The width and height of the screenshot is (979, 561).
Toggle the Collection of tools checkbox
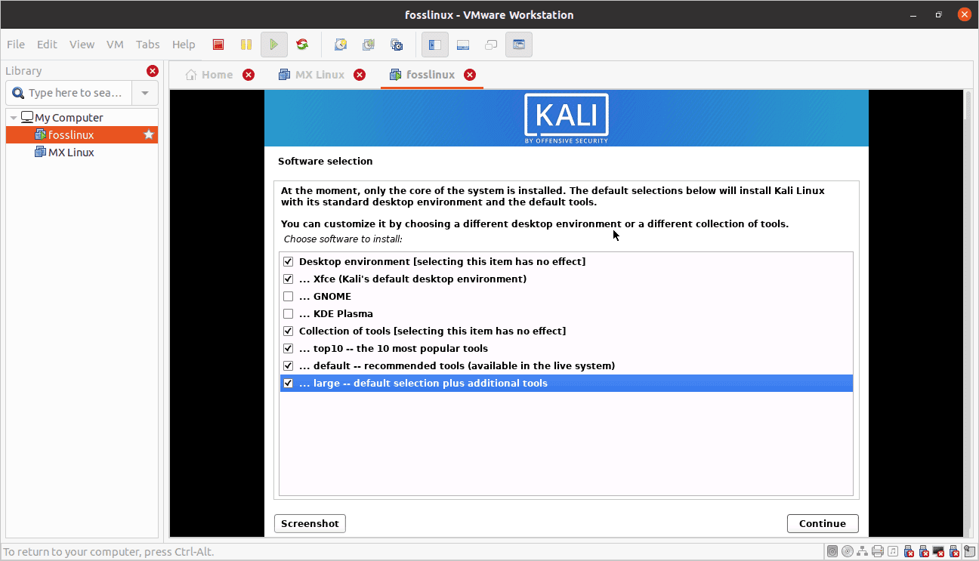click(x=288, y=331)
